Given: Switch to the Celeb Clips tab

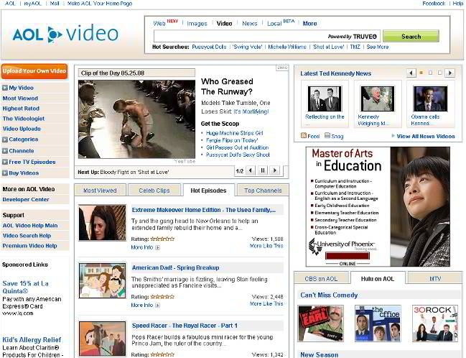Looking at the screenshot, I should 154,191.
